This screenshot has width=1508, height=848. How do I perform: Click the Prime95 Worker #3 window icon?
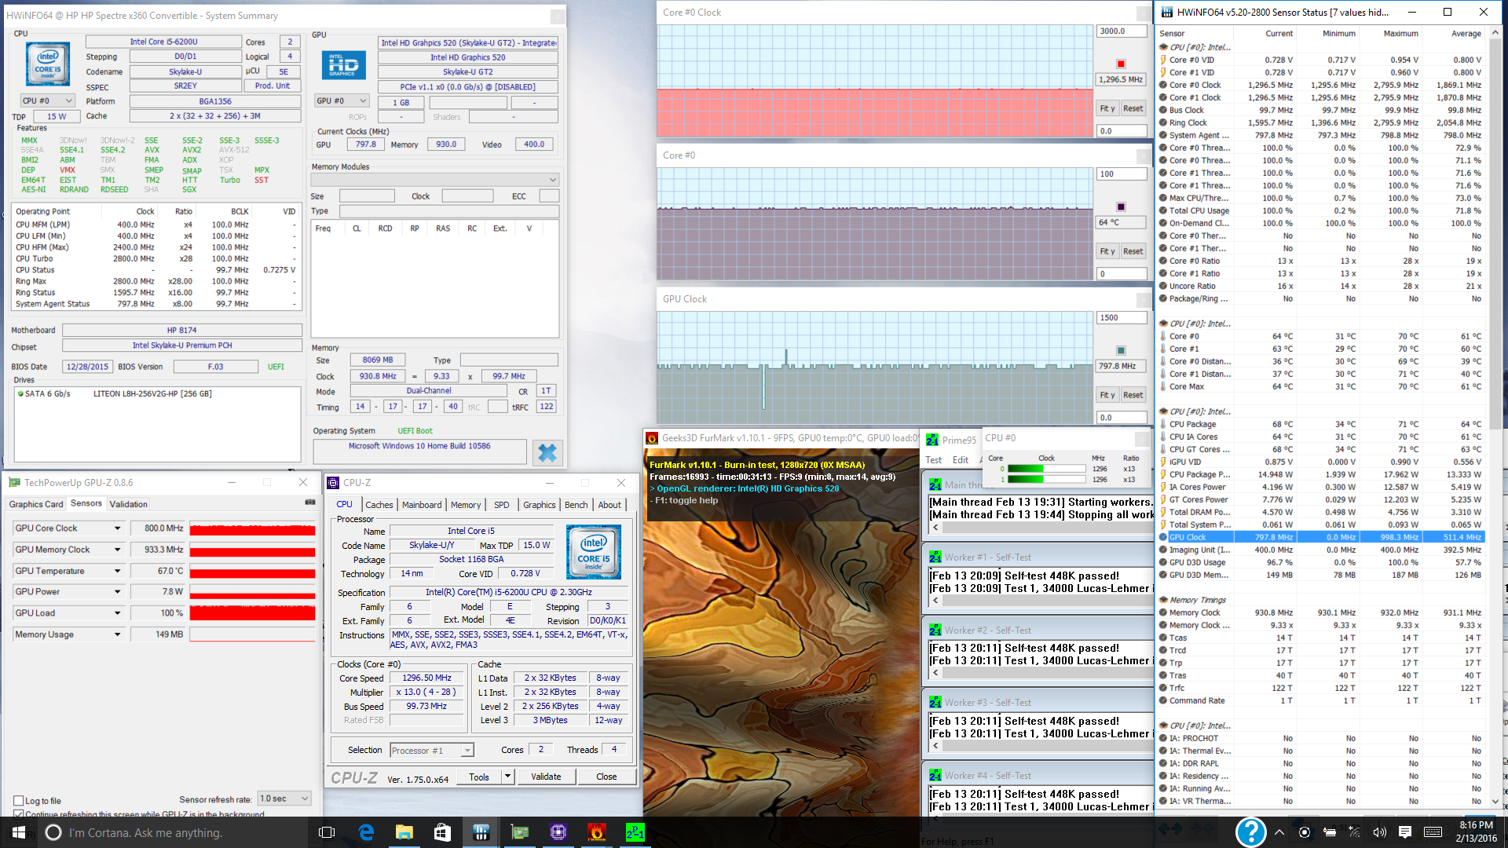pyautogui.click(x=935, y=703)
